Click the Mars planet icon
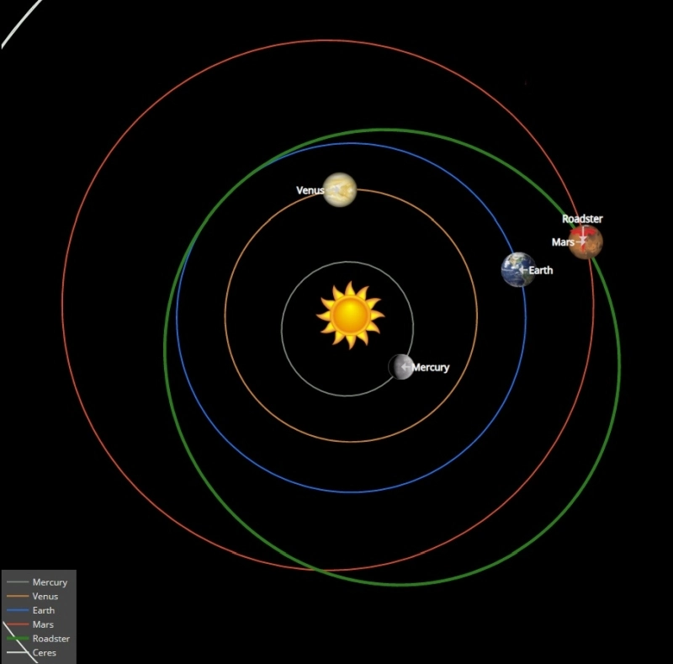Screen dimensions: 673x664 click(x=587, y=242)
